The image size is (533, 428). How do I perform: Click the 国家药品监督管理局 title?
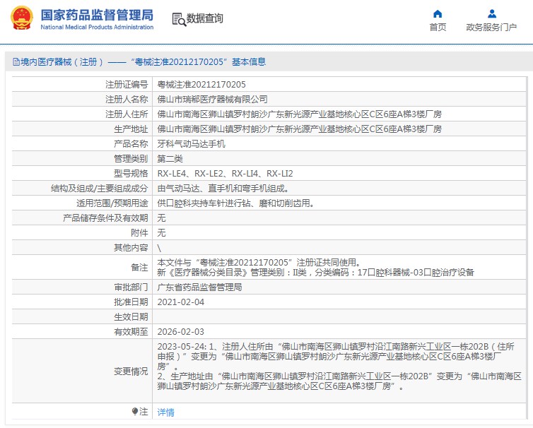(98, 15)
